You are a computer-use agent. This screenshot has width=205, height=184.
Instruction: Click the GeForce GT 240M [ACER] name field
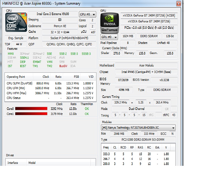pyautogui.click(x=149, y=15)
